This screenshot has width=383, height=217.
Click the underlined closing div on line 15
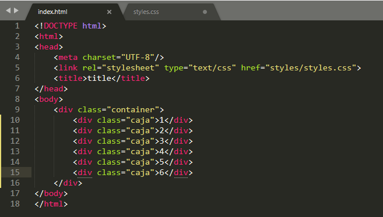point(181,173)
